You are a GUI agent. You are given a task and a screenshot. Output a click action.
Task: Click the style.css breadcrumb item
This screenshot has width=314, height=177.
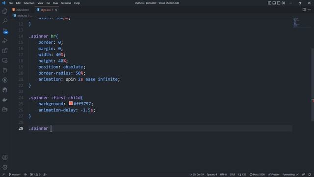[22, 15]
